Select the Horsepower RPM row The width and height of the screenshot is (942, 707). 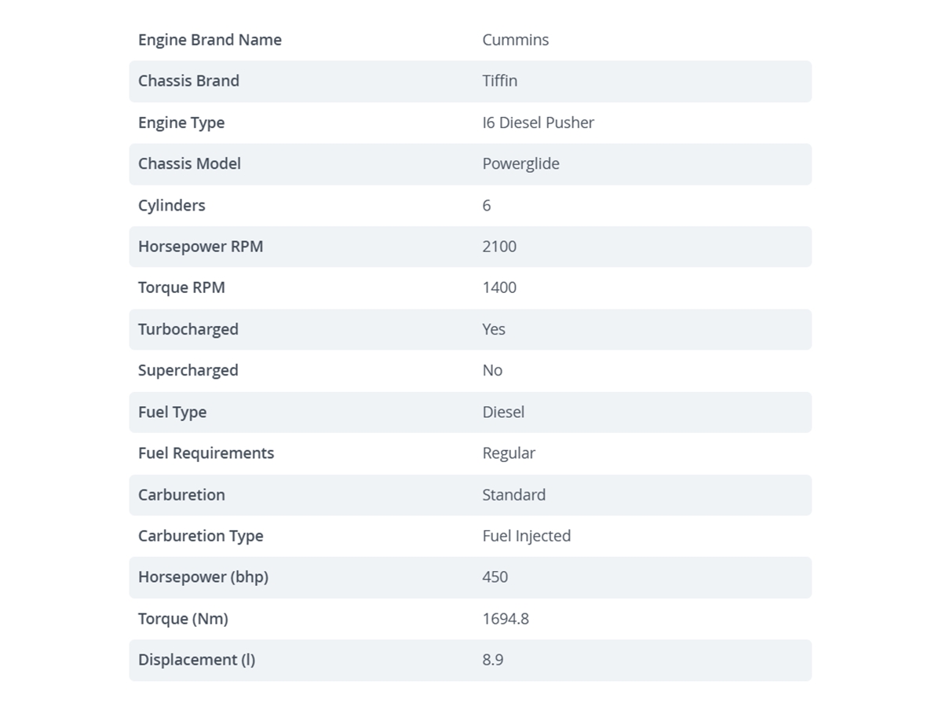pyautogui.click(x=470, y=247)
